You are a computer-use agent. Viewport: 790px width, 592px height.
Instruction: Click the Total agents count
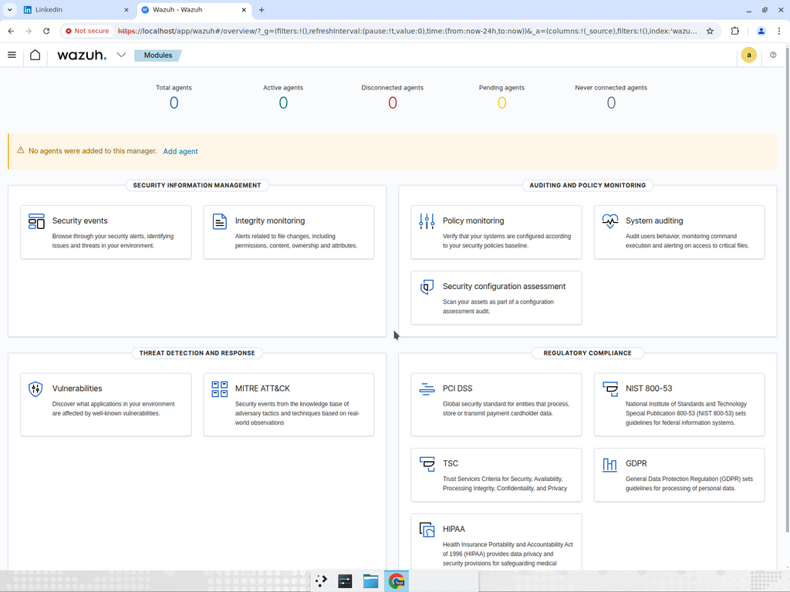pyautogui.click(x=174, y=103)
